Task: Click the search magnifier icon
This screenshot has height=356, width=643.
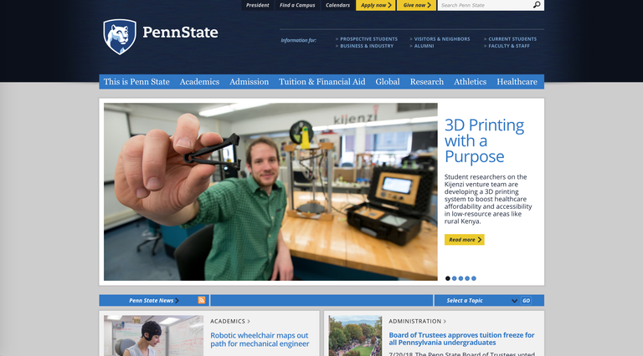Action: click(537, 5)
